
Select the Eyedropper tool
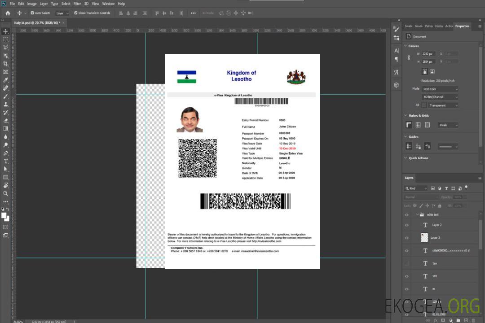[x=5, y=80]
